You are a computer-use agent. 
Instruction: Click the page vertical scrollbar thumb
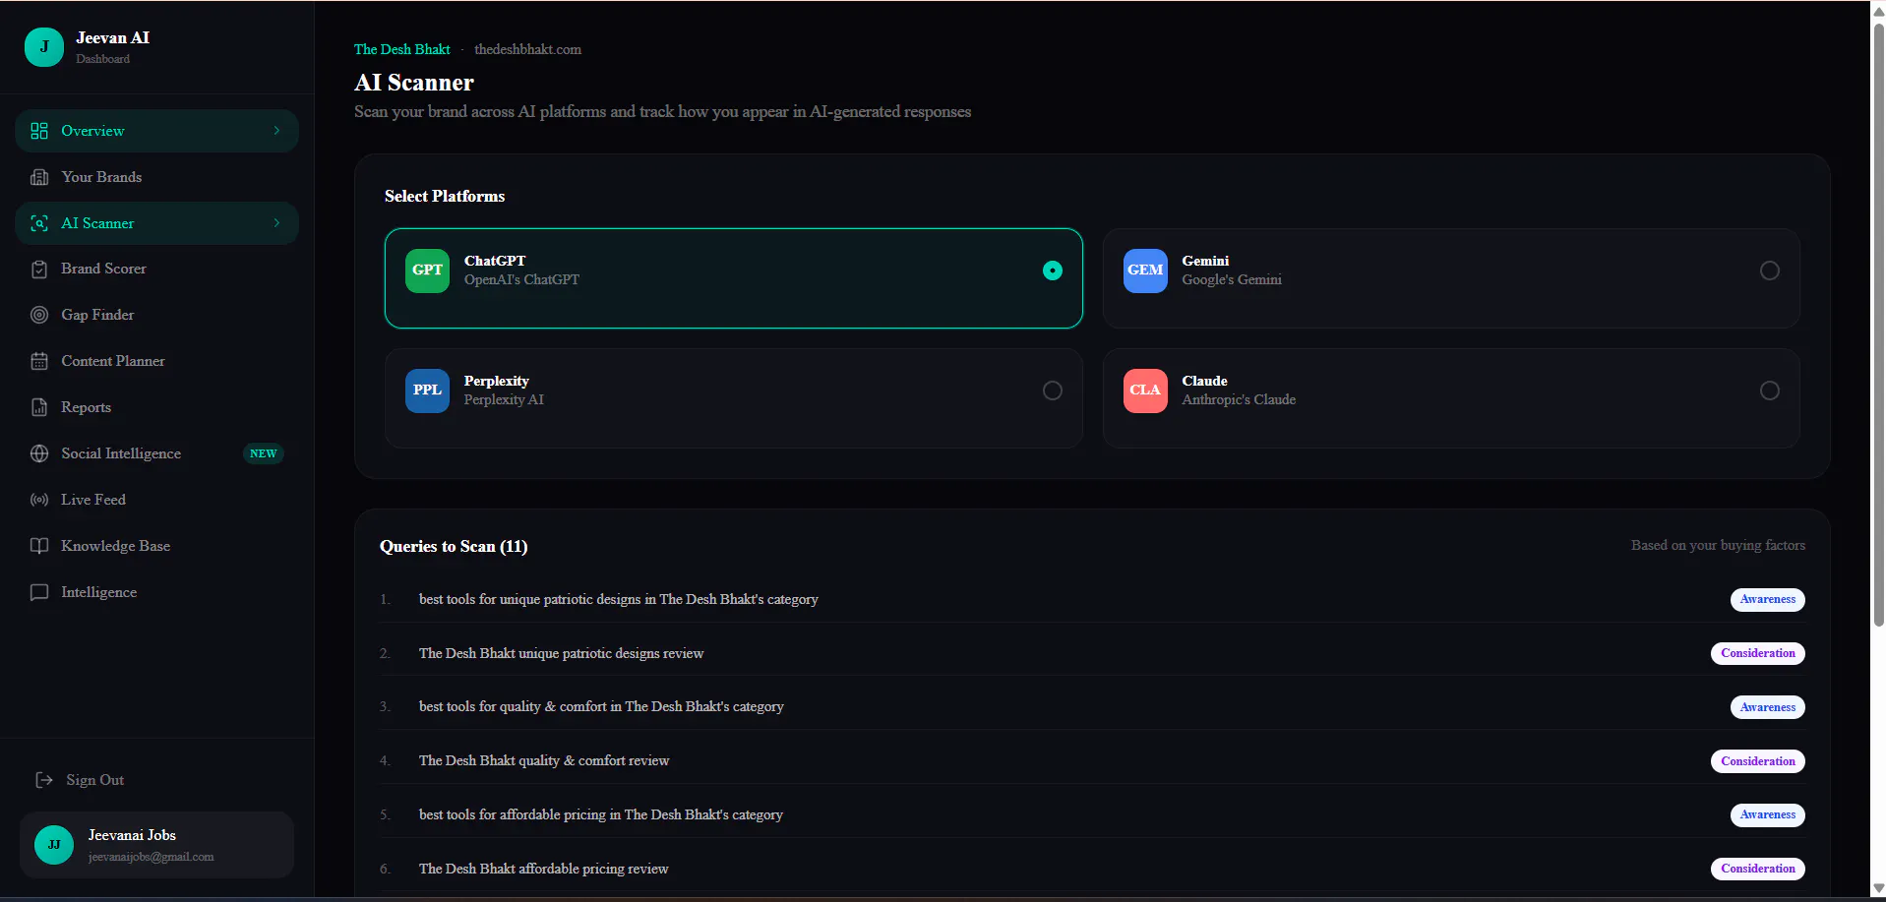[1878, 325]
